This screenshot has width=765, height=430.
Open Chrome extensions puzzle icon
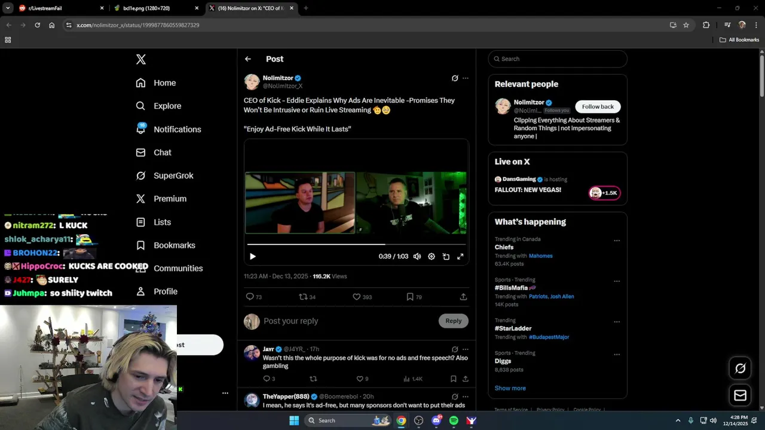(706, 25)
